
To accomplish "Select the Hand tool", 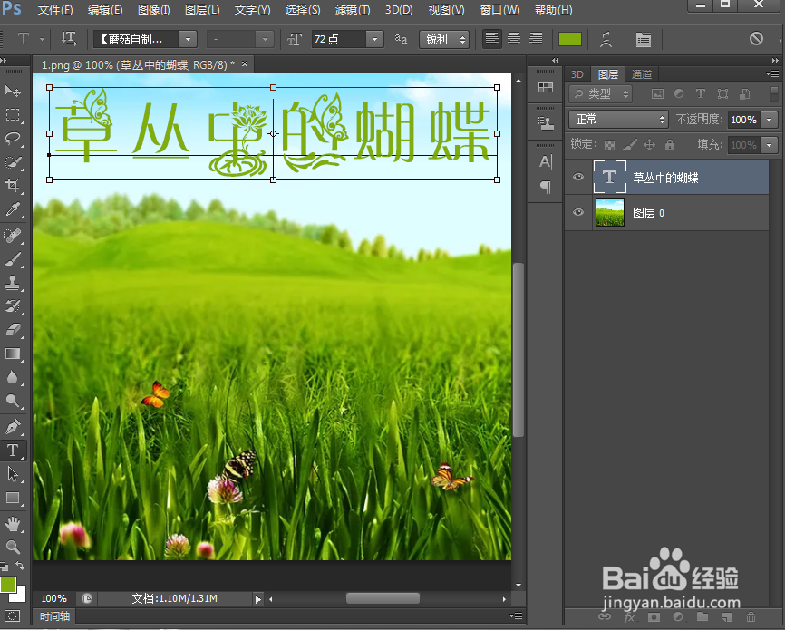I will [x=13, y=524].
